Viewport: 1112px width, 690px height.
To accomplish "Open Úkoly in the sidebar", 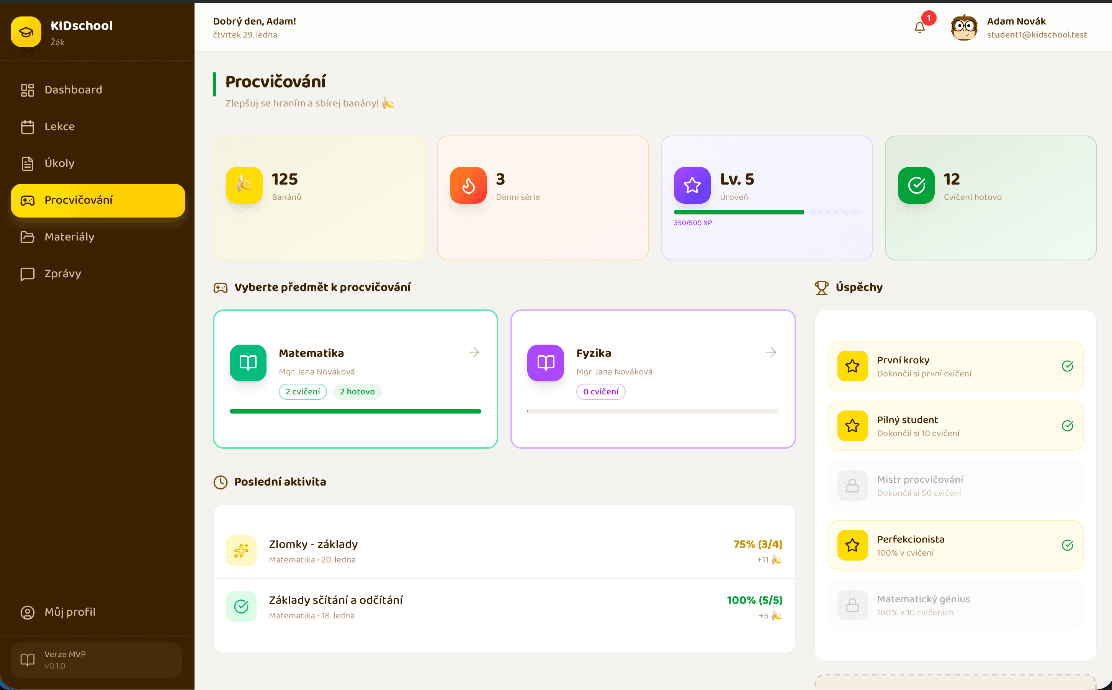I will pos(59,164).
